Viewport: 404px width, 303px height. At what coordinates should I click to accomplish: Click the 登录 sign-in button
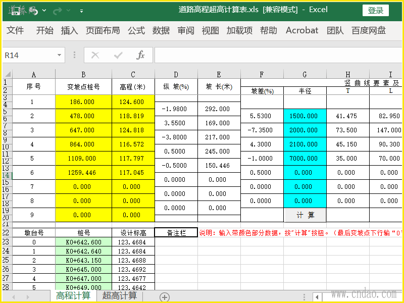[375, 11]
